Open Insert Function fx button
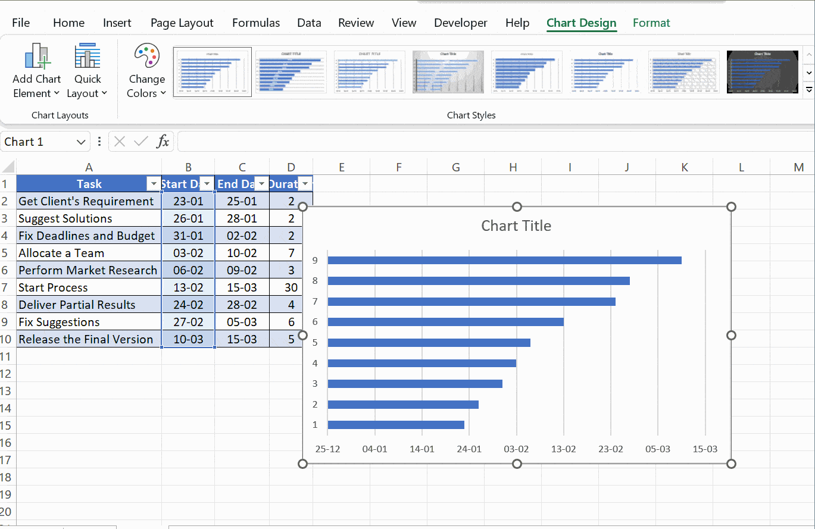 (x=163, y=142)
